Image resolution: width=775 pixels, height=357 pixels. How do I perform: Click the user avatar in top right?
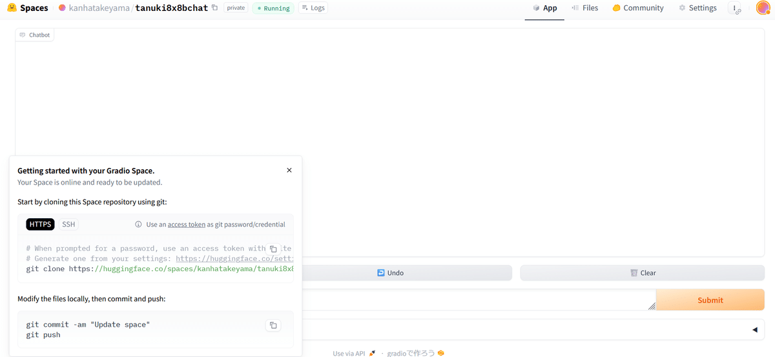[763, 8]
